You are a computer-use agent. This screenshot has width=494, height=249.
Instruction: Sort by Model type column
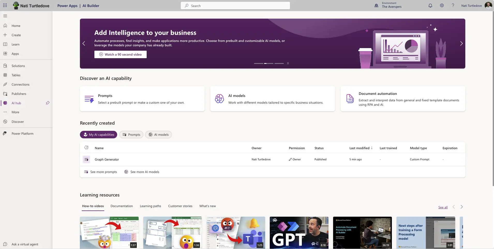pos(418,148)
